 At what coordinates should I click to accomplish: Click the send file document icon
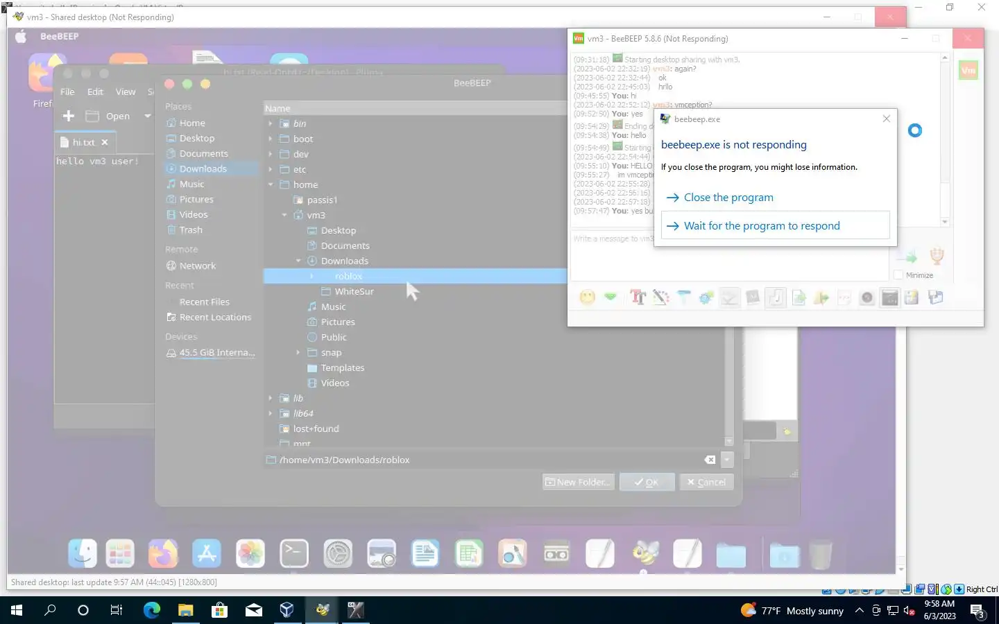[799, 297]
